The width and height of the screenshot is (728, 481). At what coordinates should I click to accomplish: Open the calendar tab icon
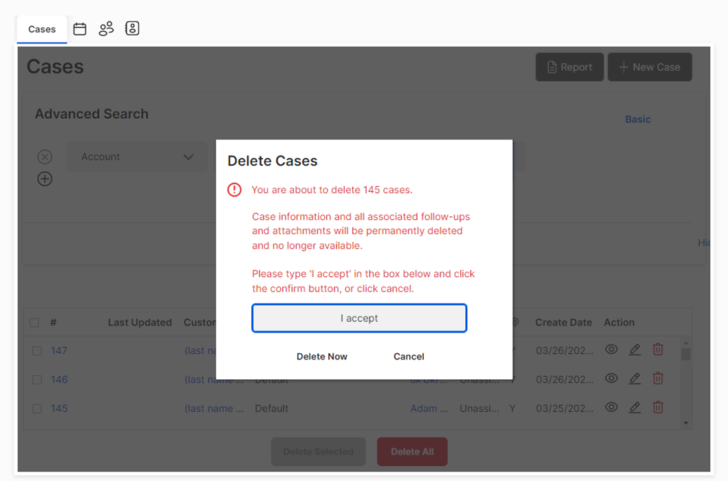pos(80,29)
